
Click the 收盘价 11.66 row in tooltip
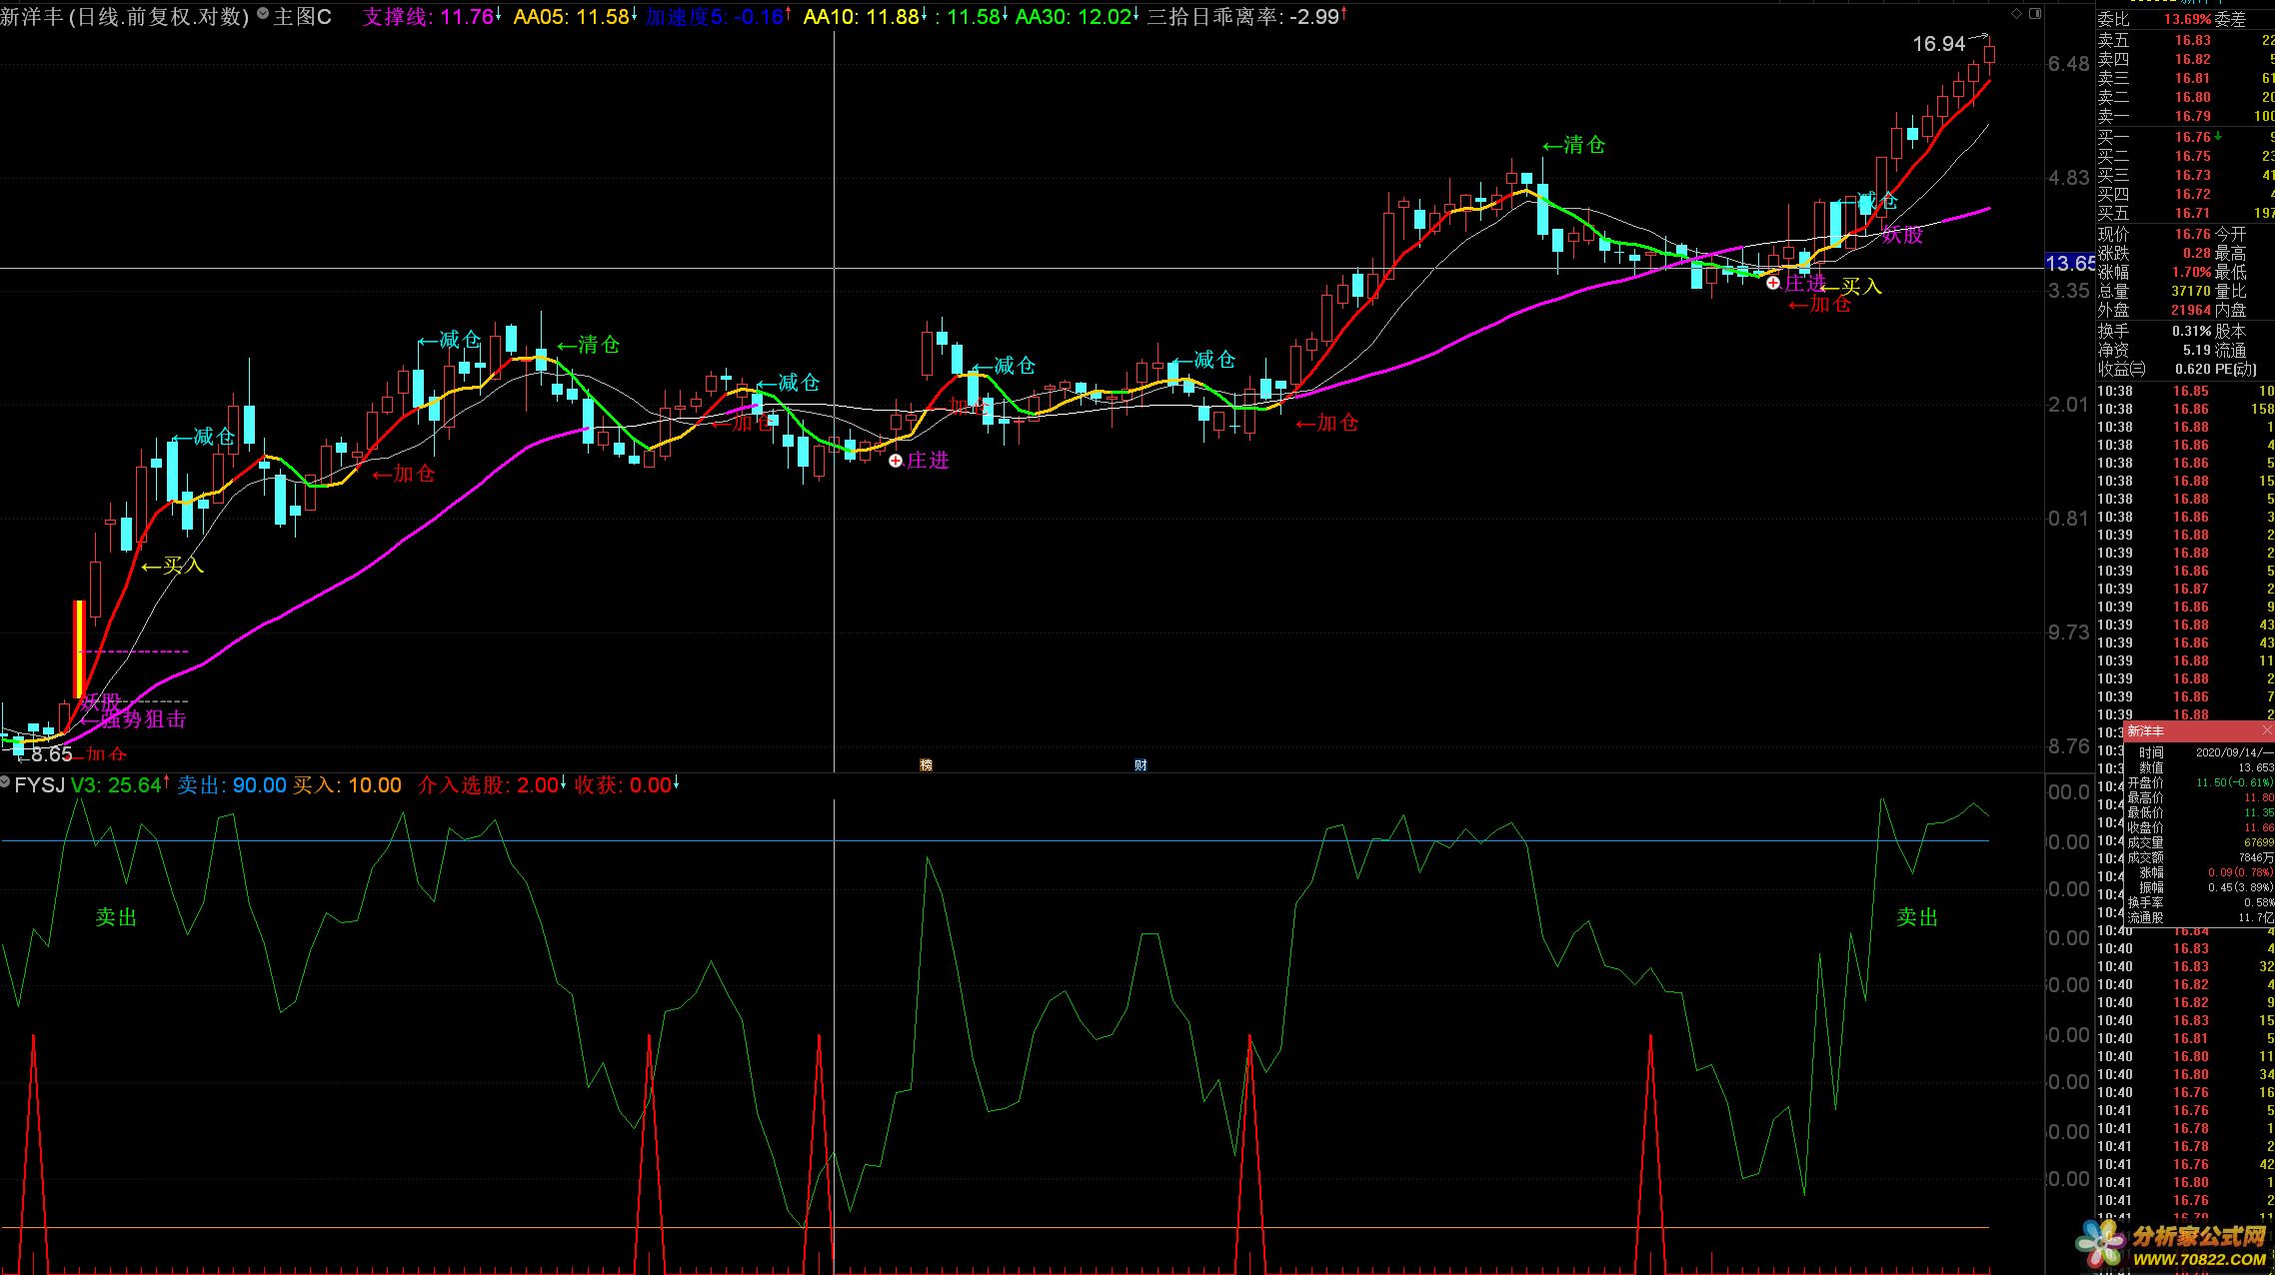[2199, 827]
